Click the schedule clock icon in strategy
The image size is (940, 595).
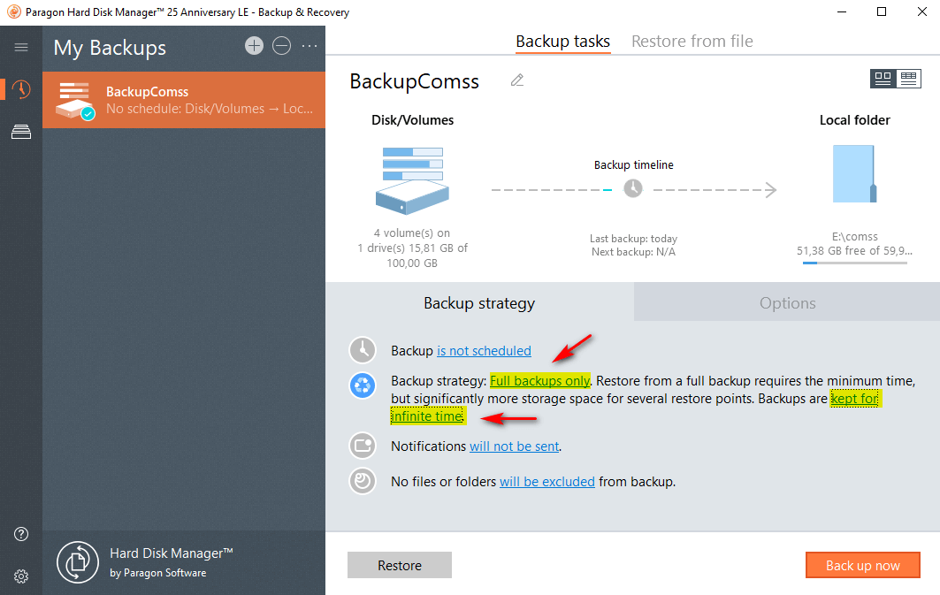click(363, 350)
